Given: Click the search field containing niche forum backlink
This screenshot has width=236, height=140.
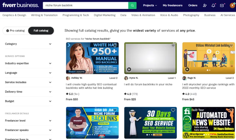Looking at the screenshot, I should (86, 5).
